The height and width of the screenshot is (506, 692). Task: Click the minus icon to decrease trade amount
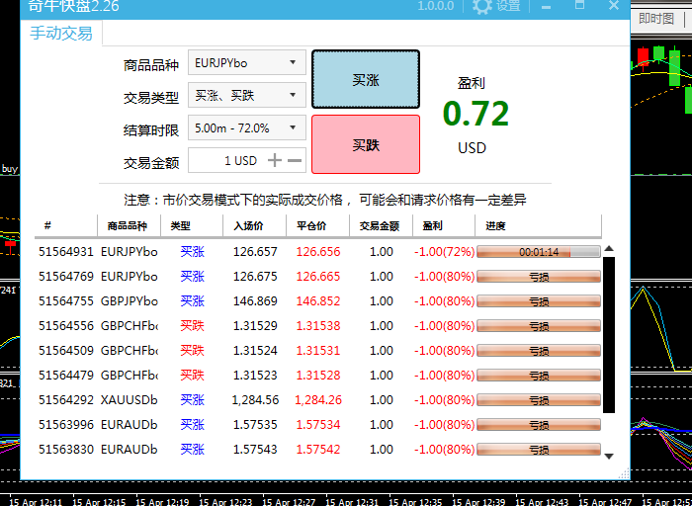(x=295, y=160)
